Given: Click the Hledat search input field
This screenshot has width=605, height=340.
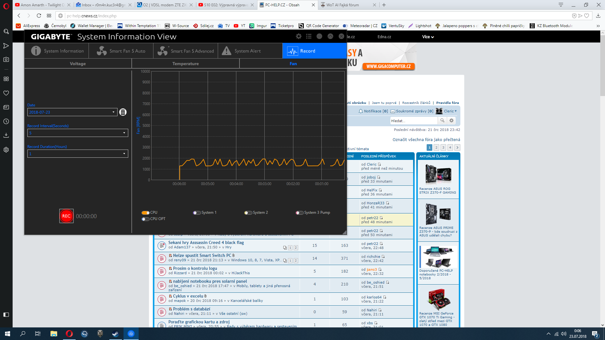Looking at the screenshot, I should (x=413, y=121).
